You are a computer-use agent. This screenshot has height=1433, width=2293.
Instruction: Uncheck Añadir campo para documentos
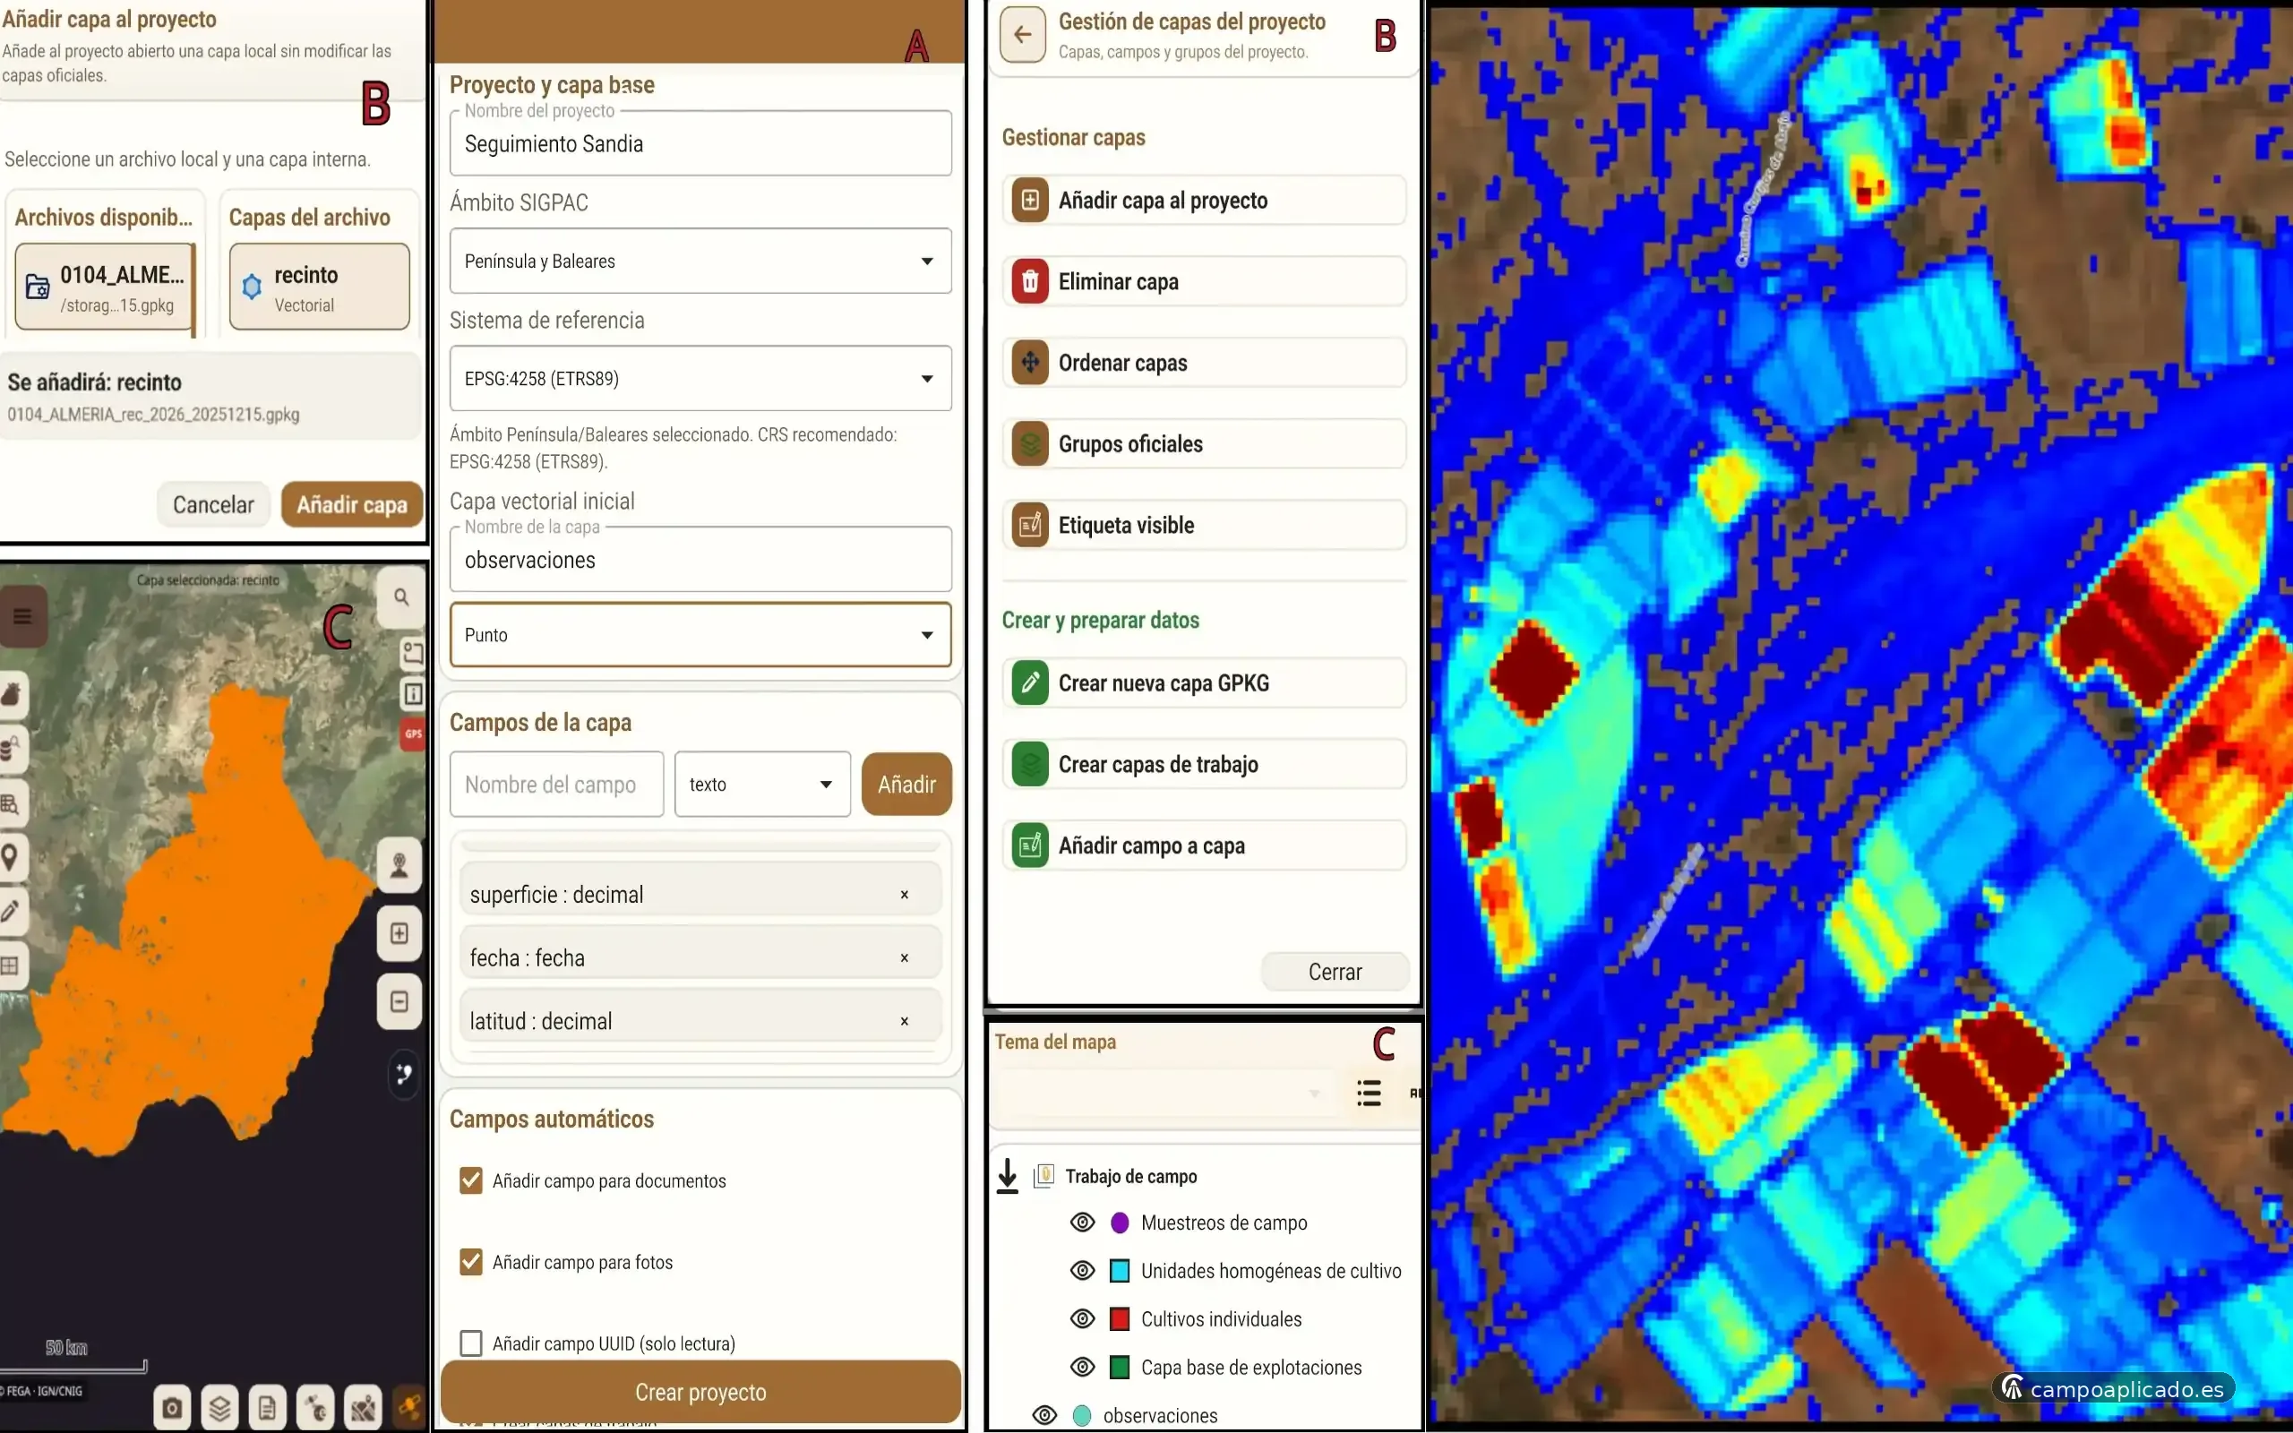point(471,1180)
